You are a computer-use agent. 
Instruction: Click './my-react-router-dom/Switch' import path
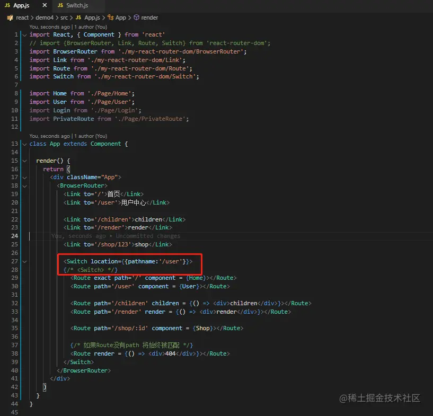tap(145, 76)
